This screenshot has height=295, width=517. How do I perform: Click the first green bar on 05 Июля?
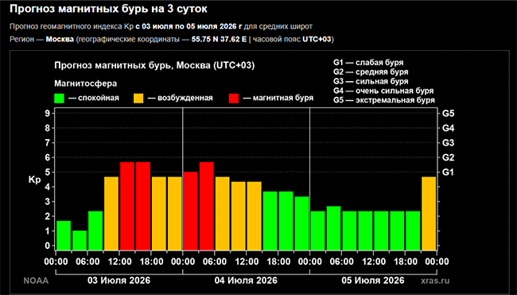point(317,231)
